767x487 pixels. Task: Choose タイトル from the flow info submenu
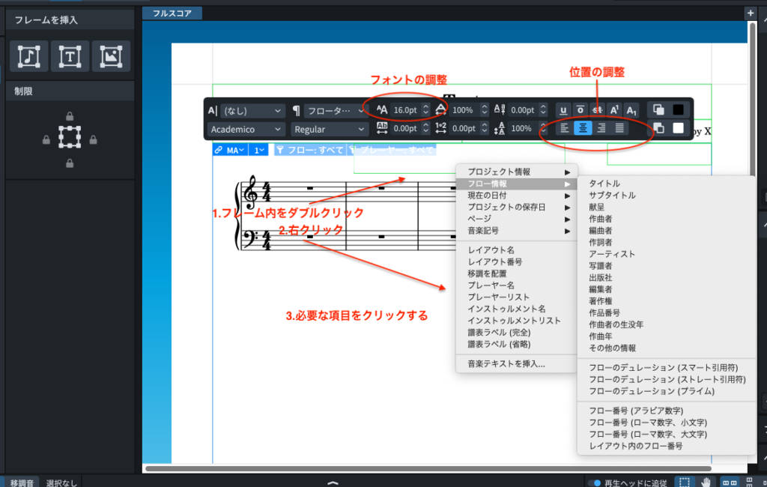tap(604, 184)
